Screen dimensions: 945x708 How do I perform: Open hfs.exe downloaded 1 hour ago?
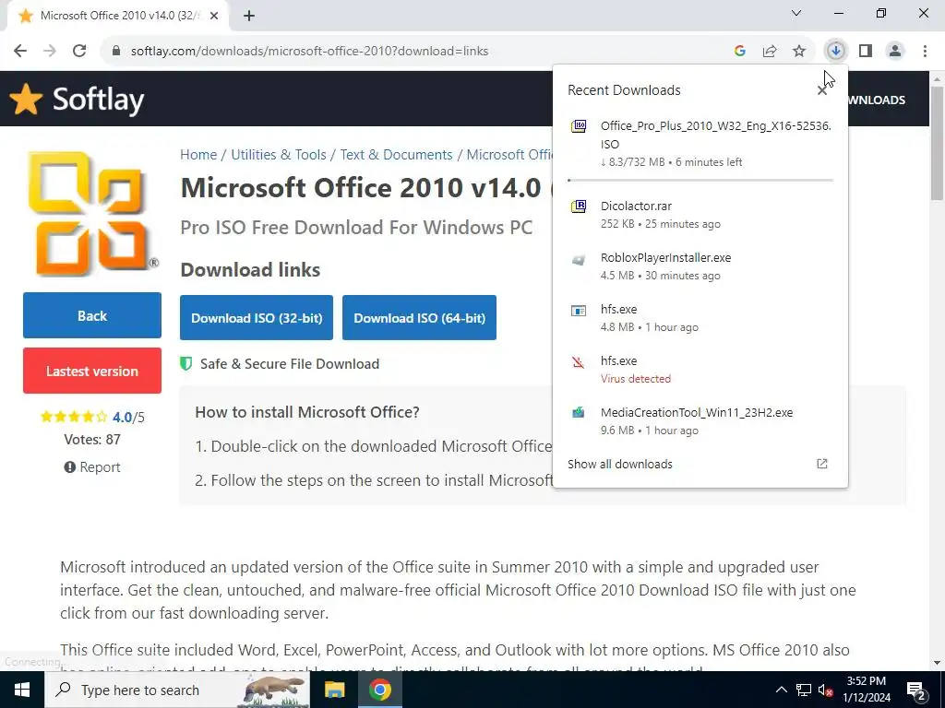tap(700, 318)
